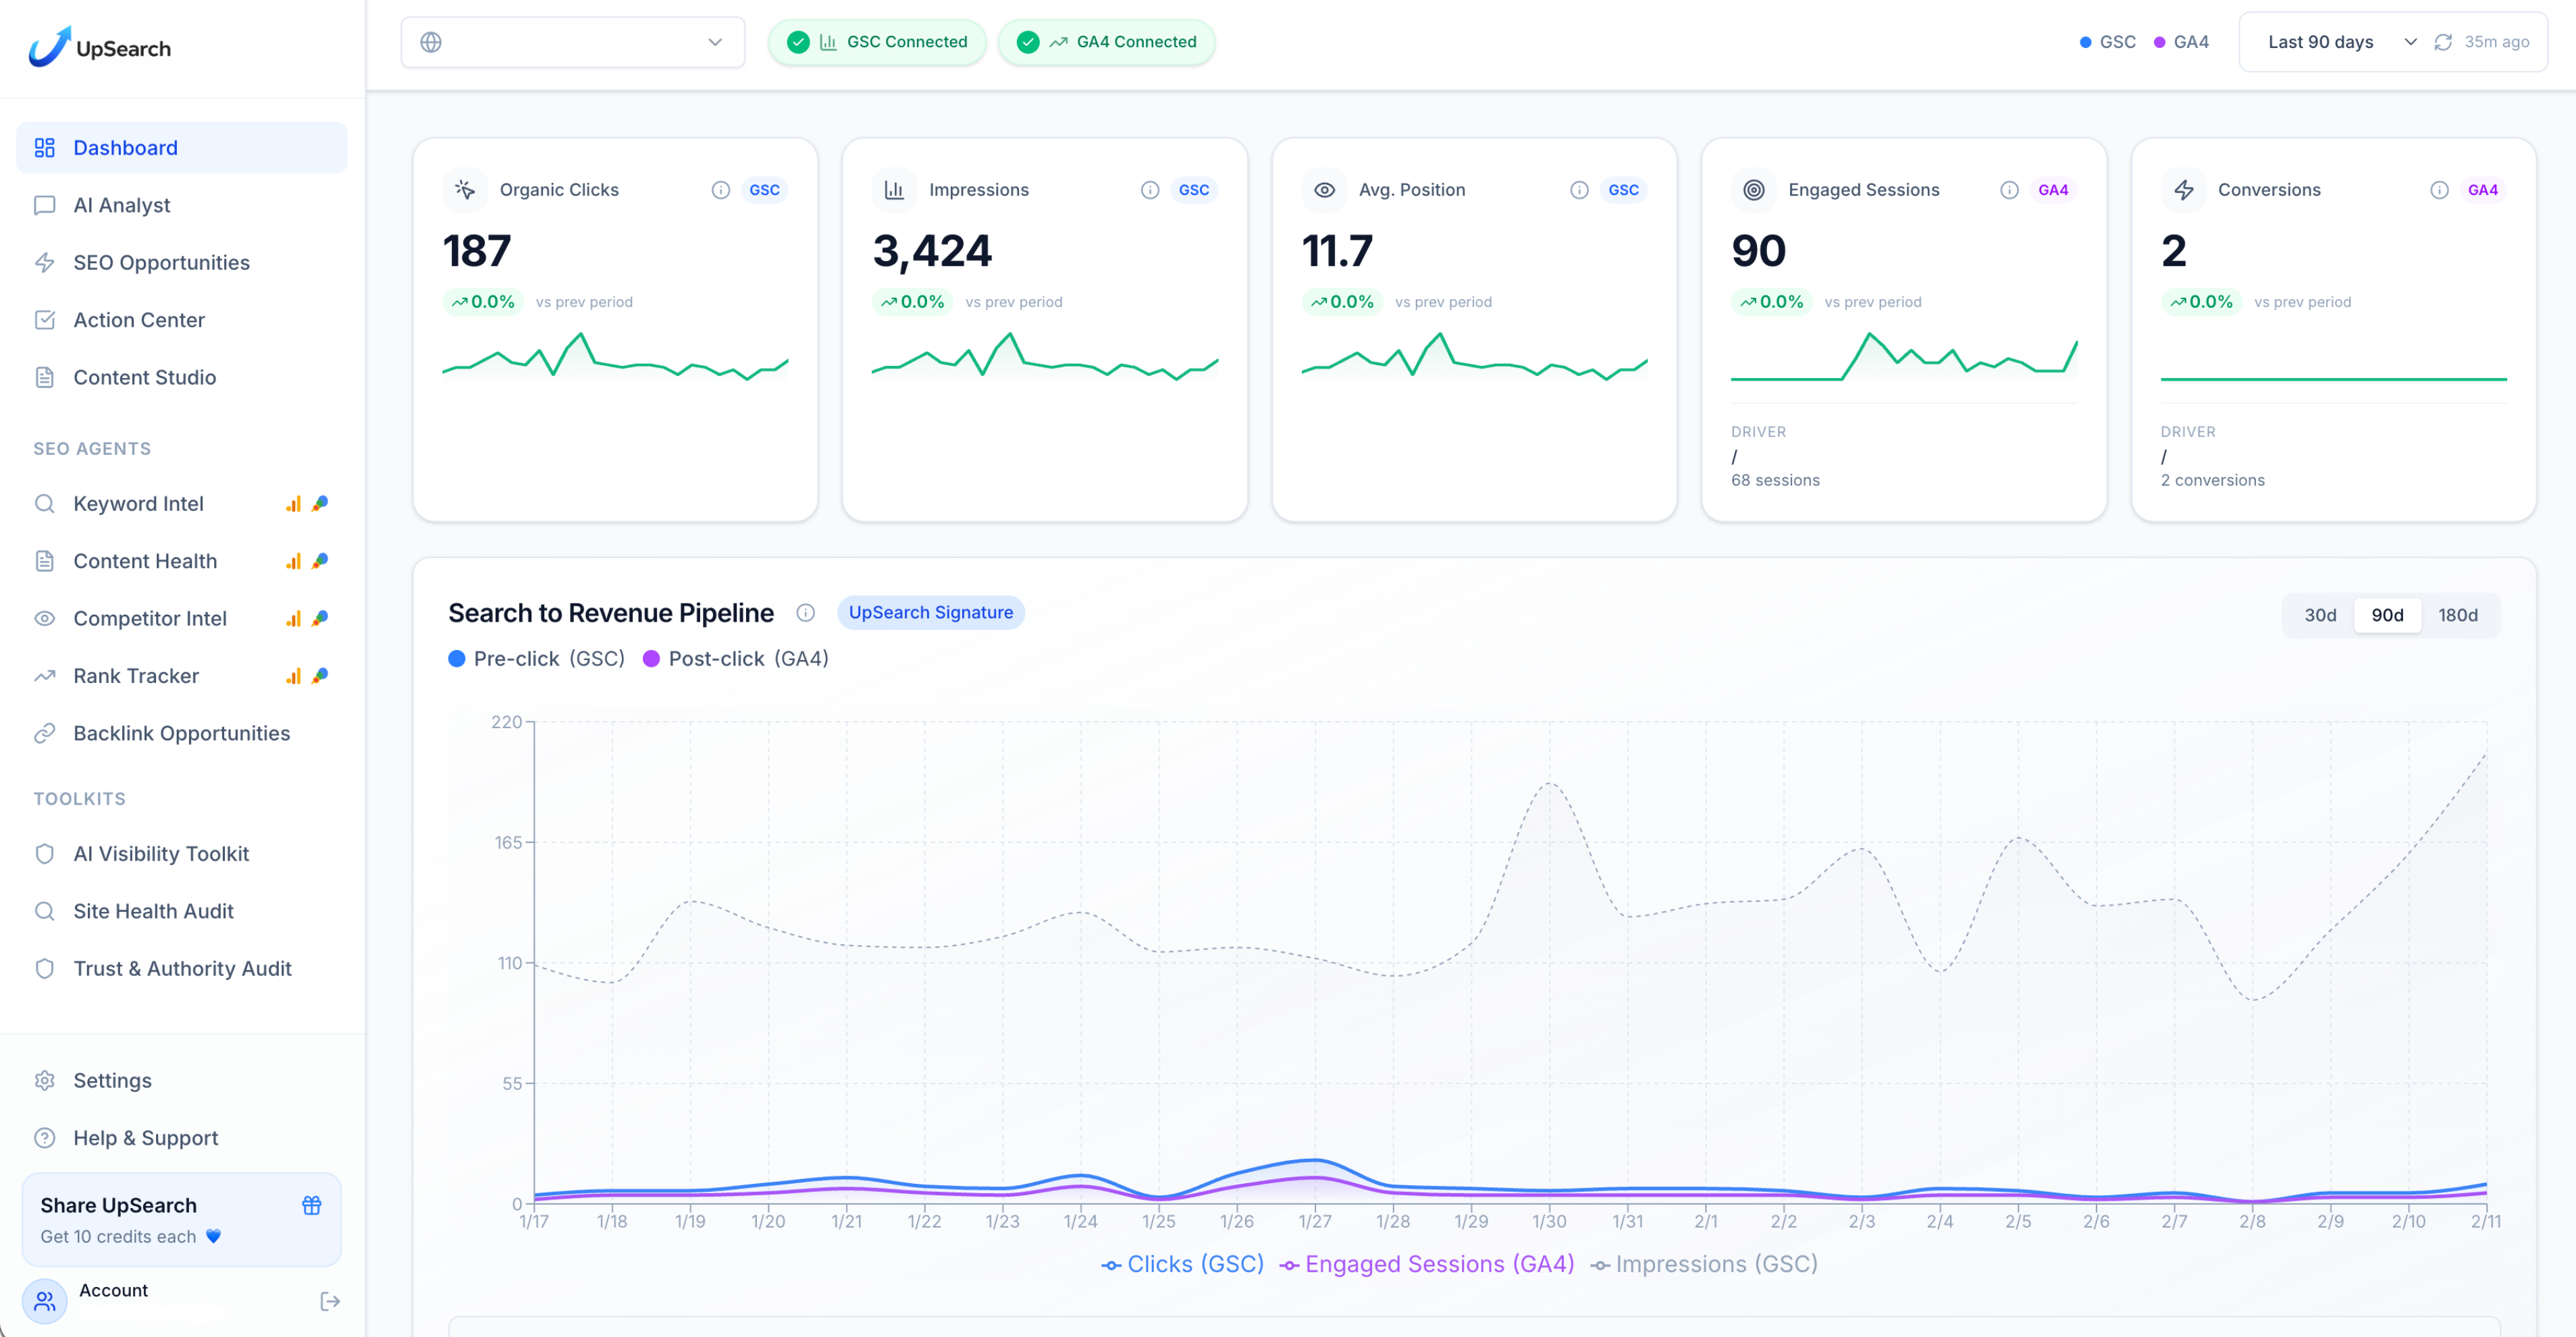Toggle the GSC data source dot

click(2086, 42)
